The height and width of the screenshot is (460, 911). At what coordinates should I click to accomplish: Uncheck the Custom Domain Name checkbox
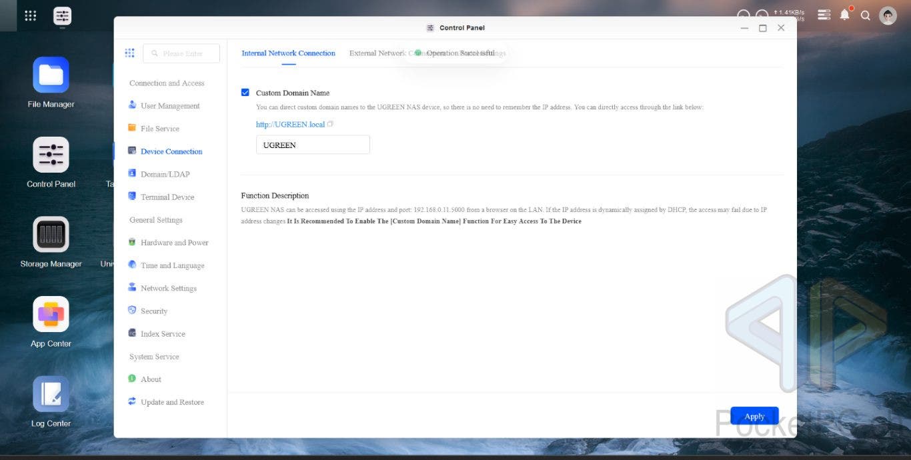pos(245,93)
